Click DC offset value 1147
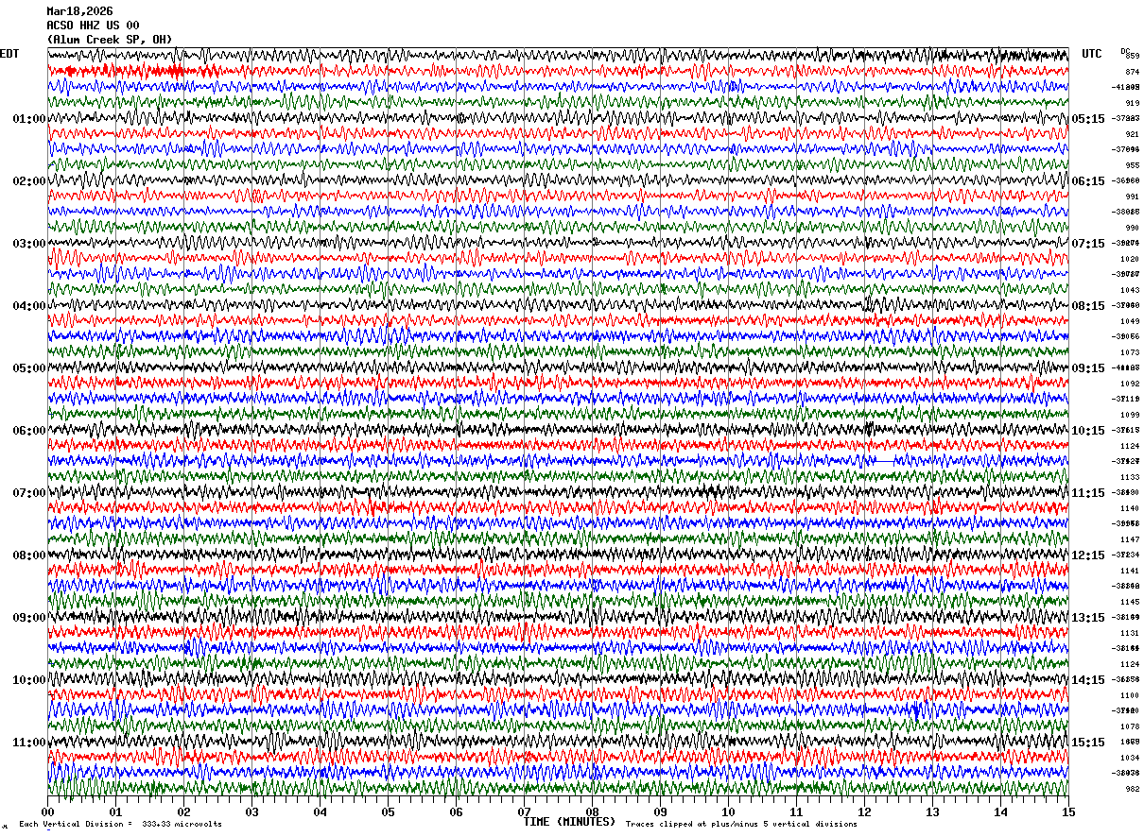Screen dimensions: 1144x837 click(1130, 539)
